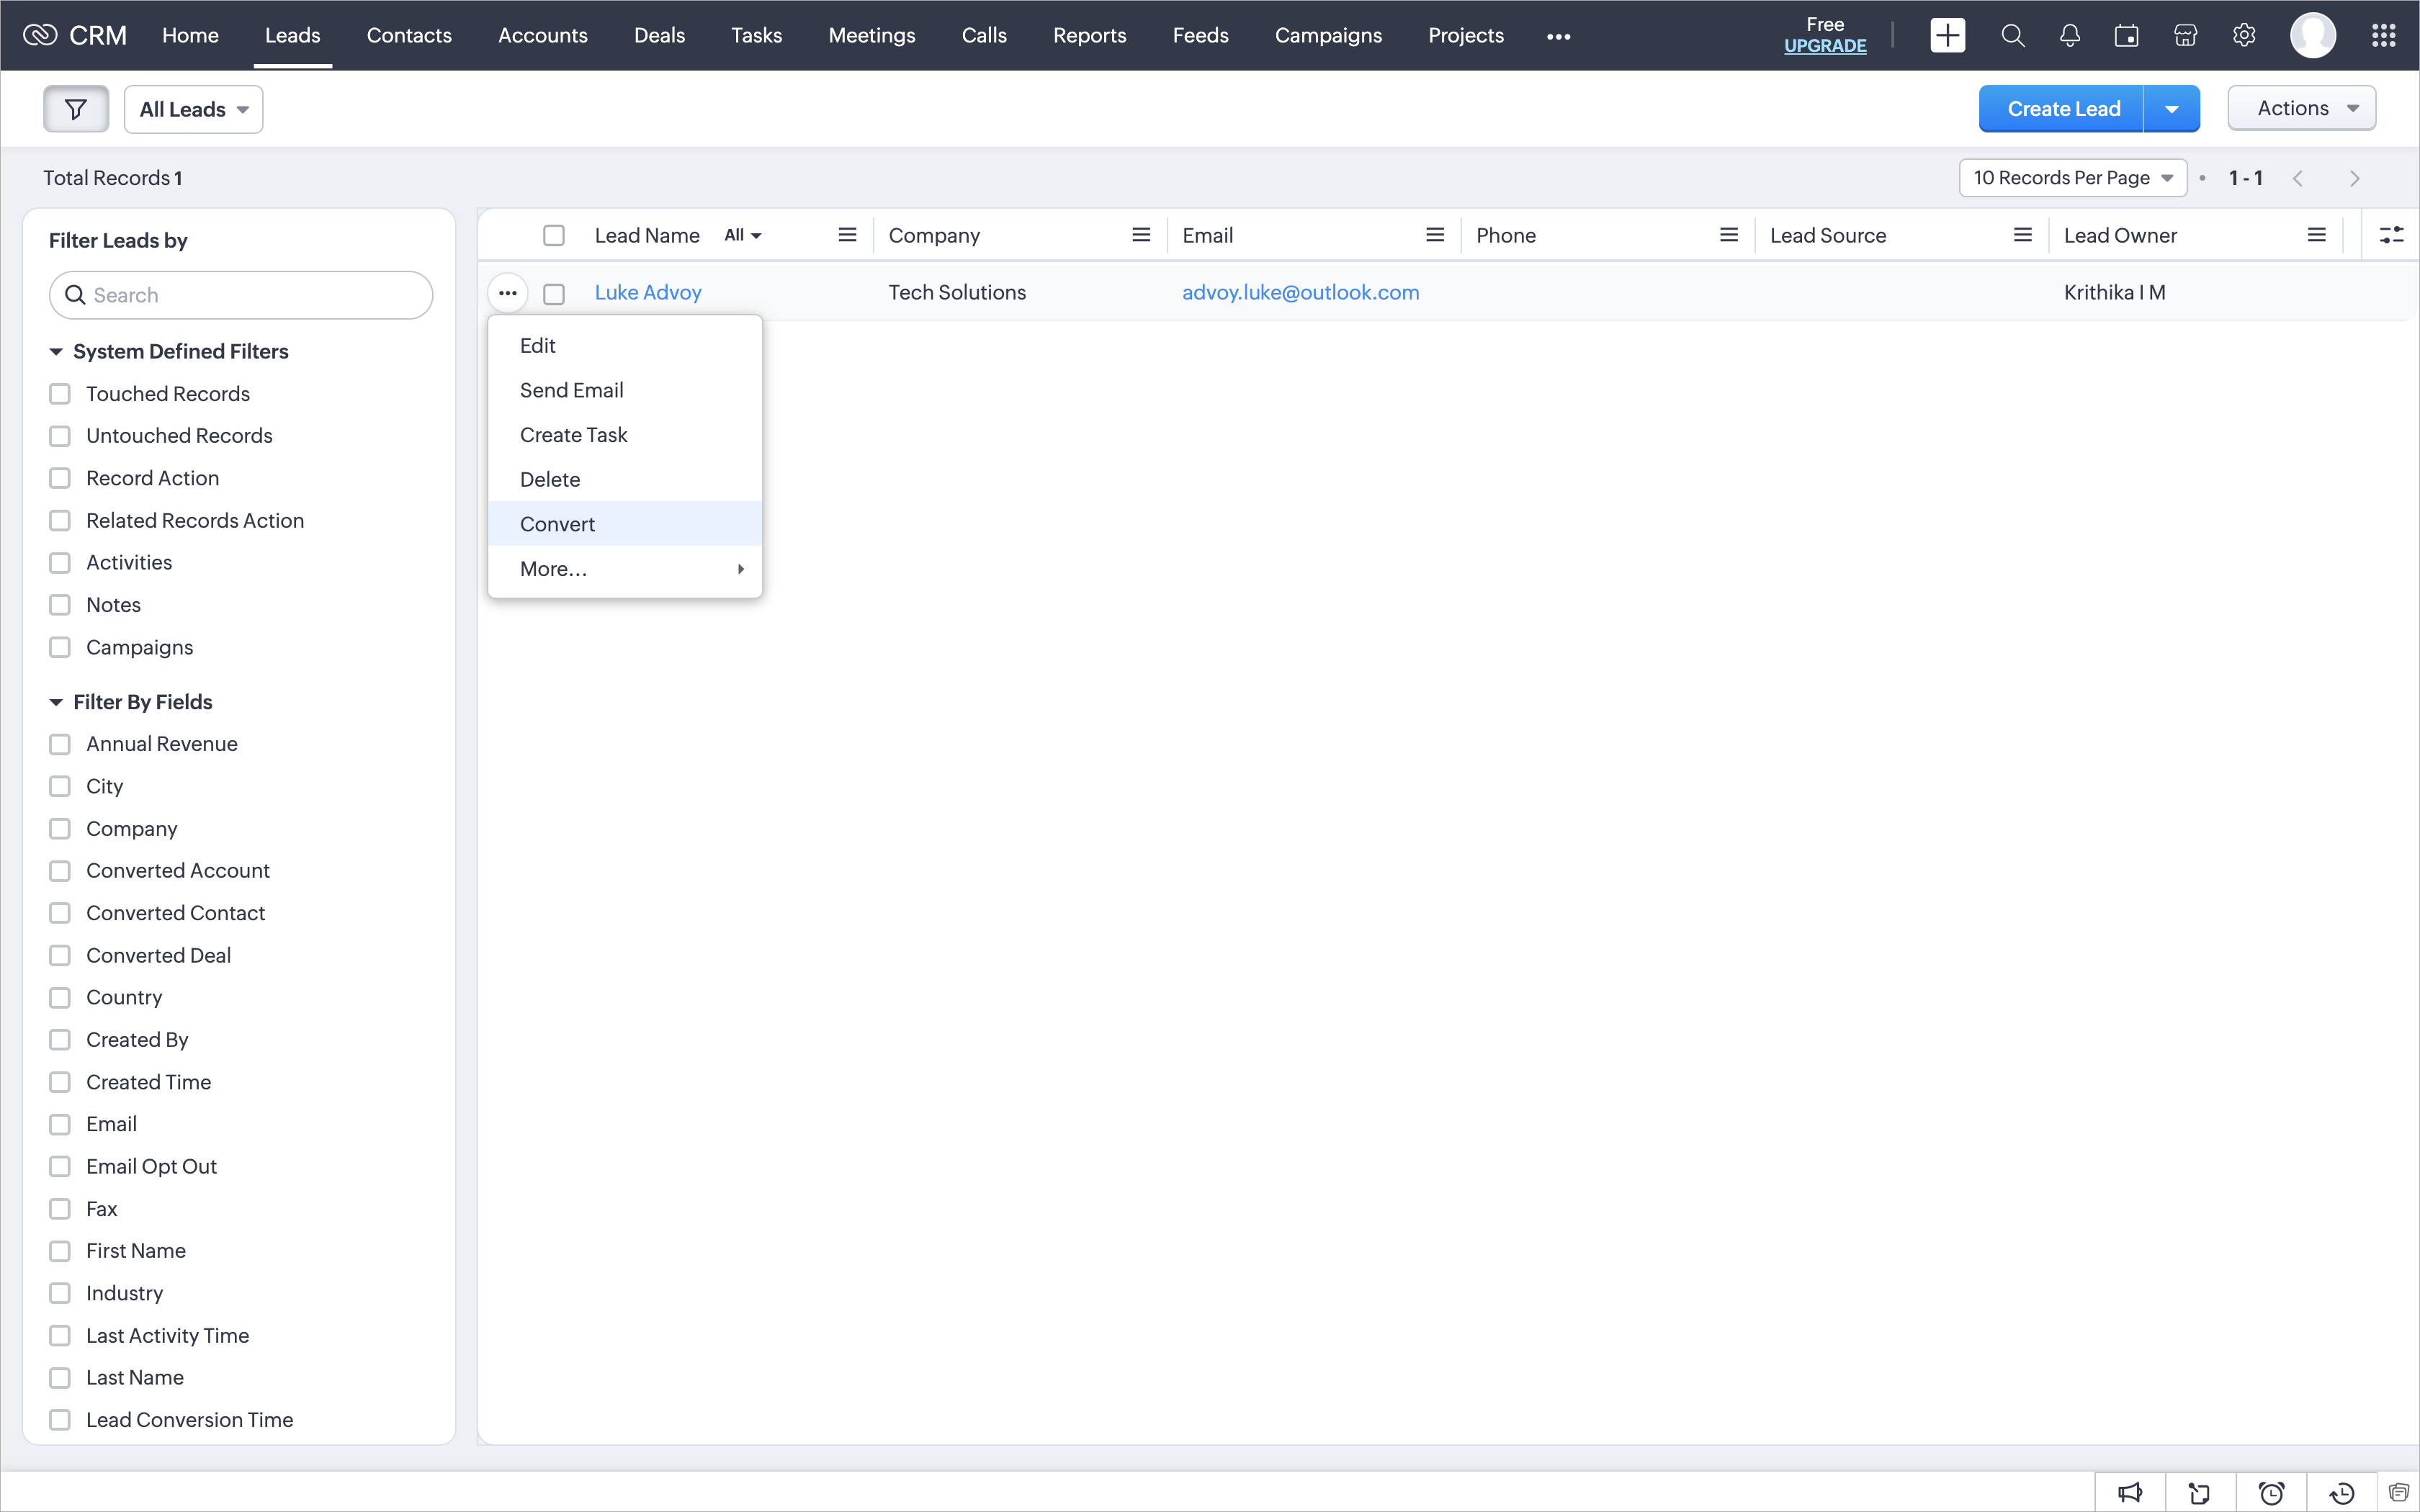The height and width of the screenshot is (1512, 2420).
Task: Open the calendar icon in header
Action: (2126, 36)
